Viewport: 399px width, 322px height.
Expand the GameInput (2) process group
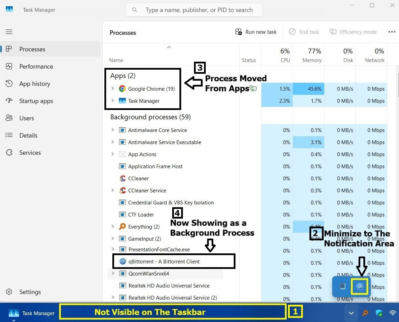pos(112,239)
